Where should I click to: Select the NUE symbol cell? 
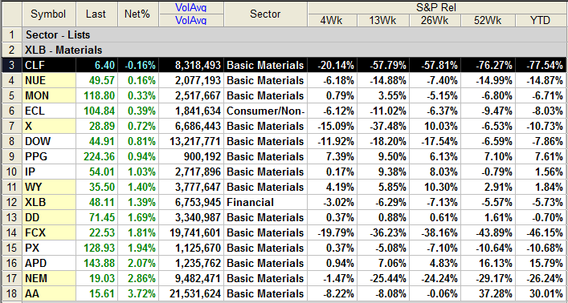tap(49, 80)
